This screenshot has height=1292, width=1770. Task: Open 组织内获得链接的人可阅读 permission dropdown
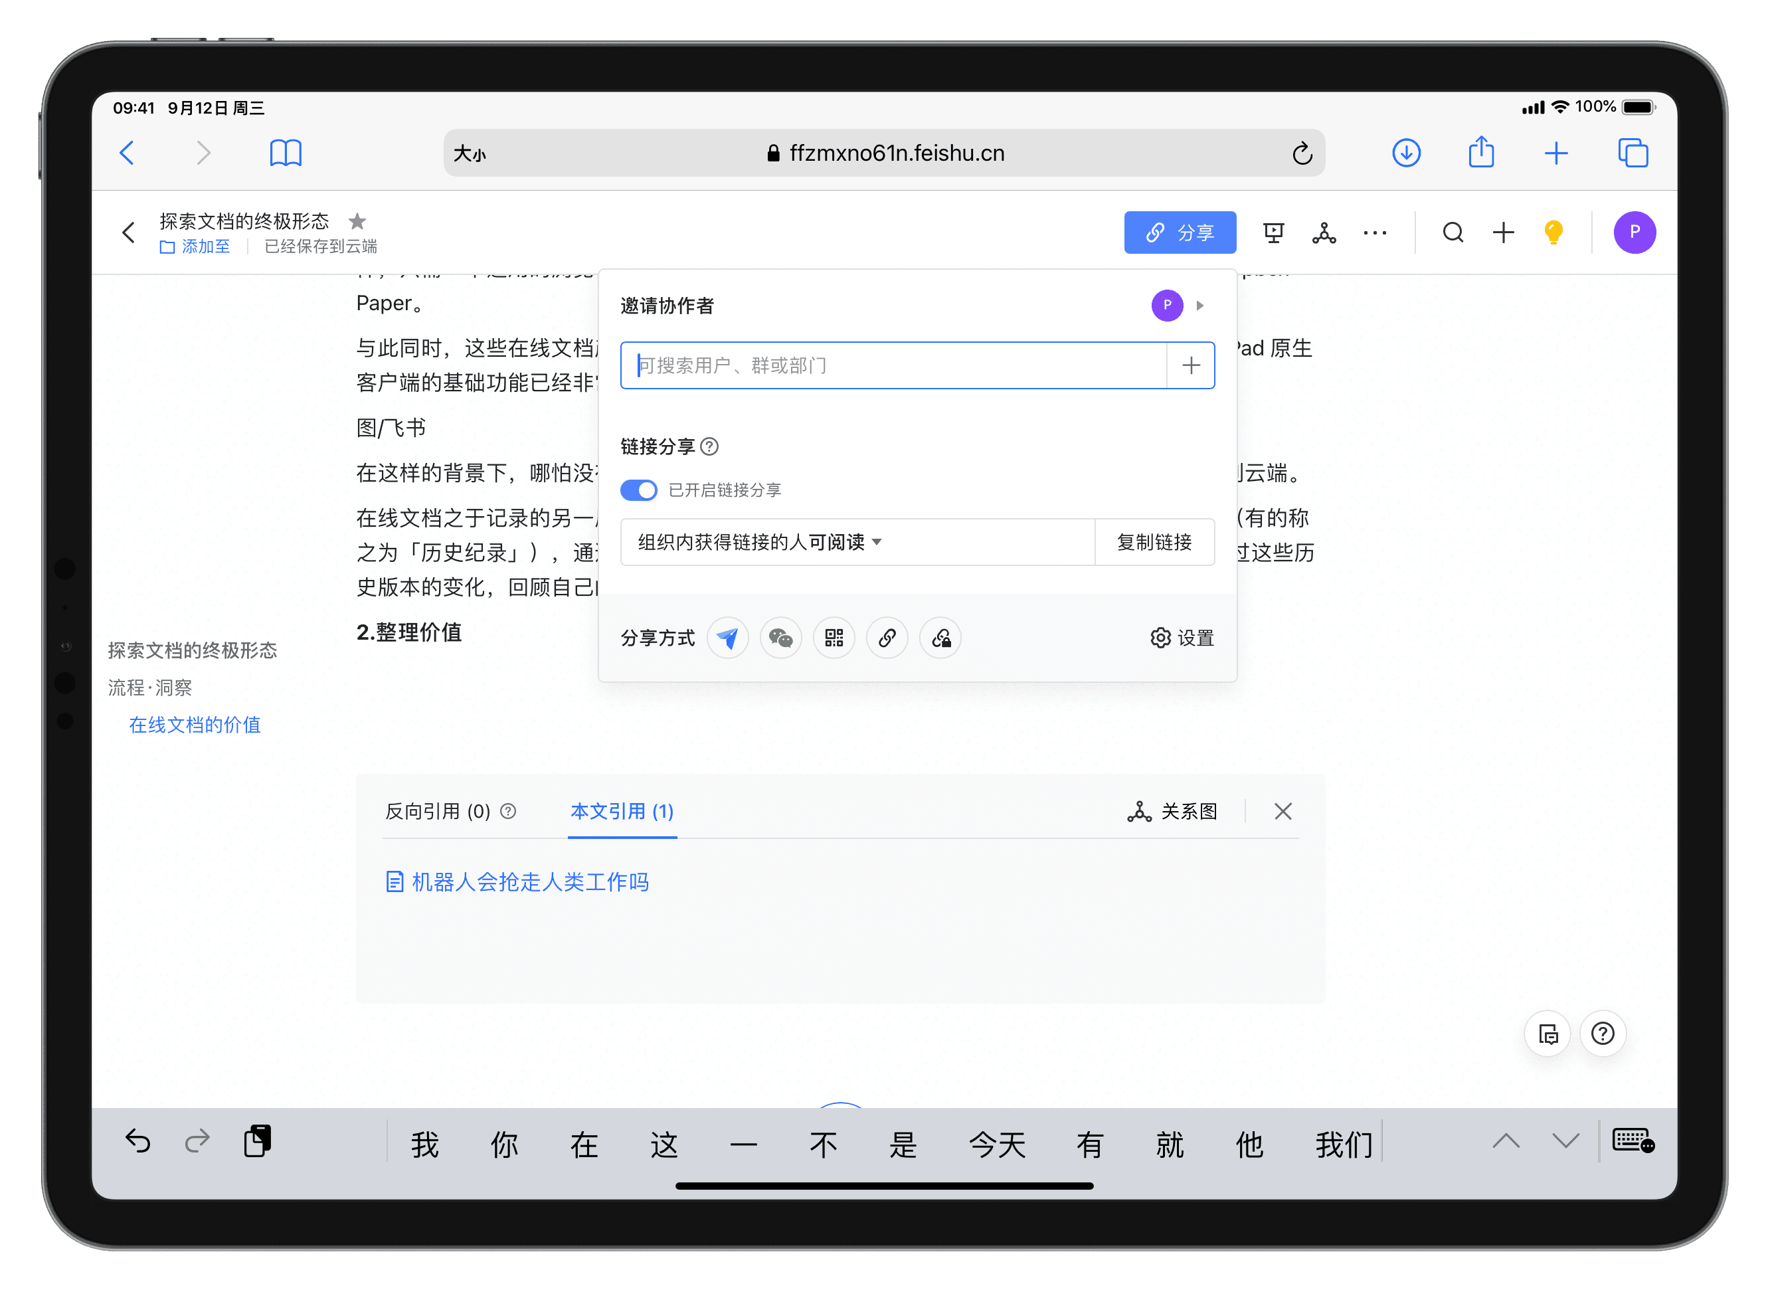tap(857, 542)
